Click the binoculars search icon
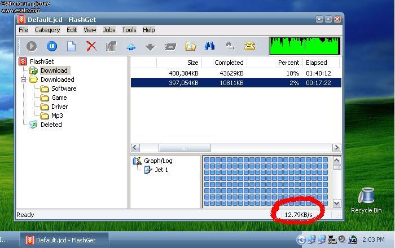Viewport: 395px width, 248px height. tap(209, 46)
